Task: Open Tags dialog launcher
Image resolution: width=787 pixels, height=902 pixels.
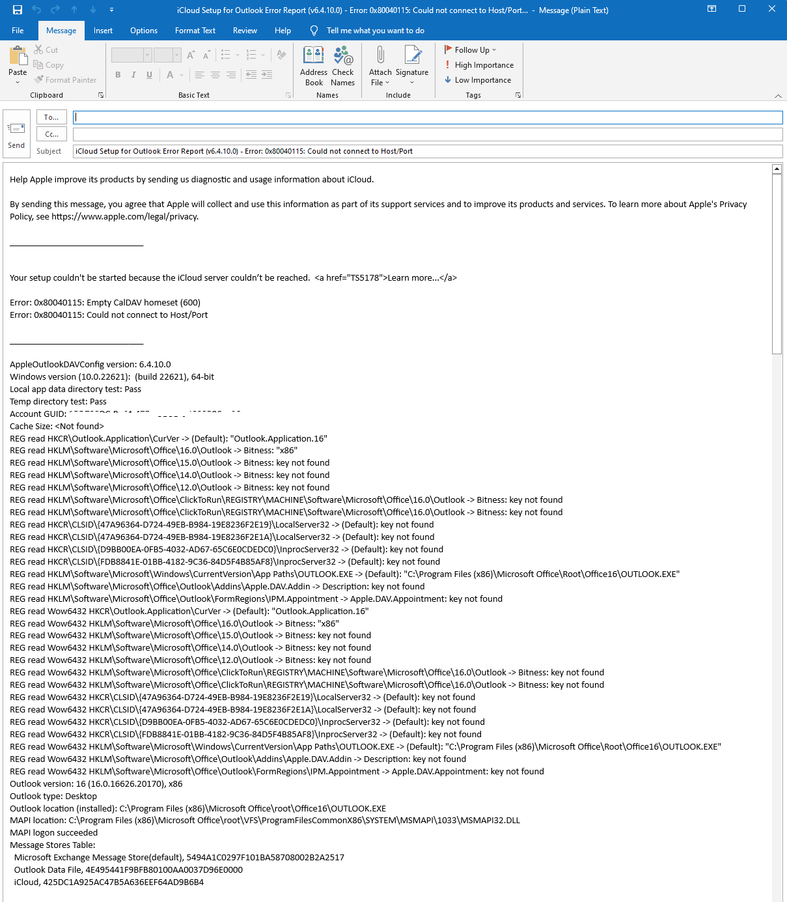Action: pos(518,95)
